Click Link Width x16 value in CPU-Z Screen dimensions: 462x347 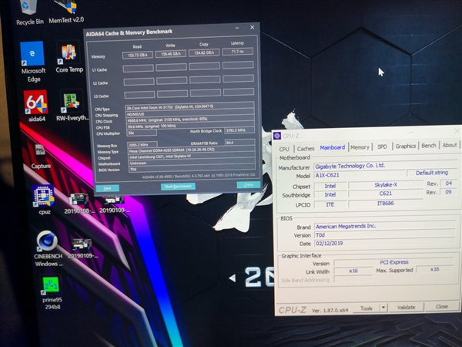click(x=353, y=271)
